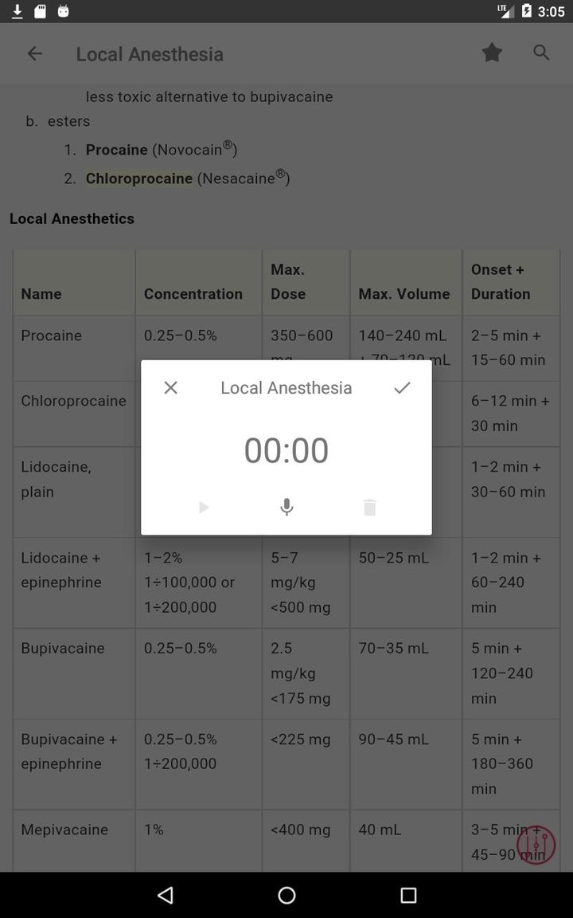Tap the download status bar icon

18,11
